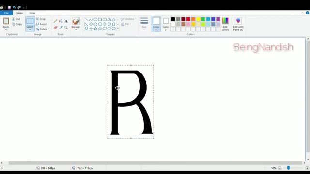Click Edit with Paint 3D button
This screenshot has height=174, width=310.
coord(238,24)
